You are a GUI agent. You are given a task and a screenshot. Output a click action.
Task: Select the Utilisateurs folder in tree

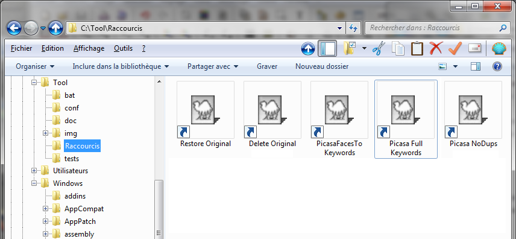coord(71,171)
